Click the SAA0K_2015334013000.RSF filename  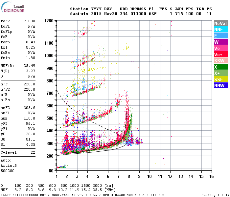click(23, 195)
